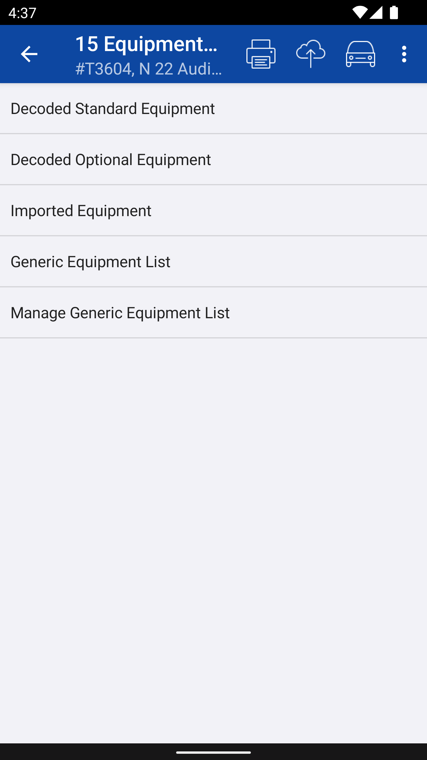The image size is (427, 760).
Task: Tap the #T3604 Audi vehicle subtitle
Action: click(x=149, y=69)
